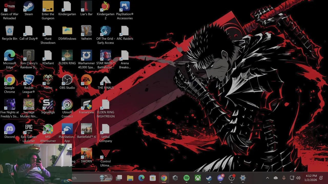Viewport: 328px width, 184px height.
Task: Launch Teenage Mutant Ninja Turtles shortcut
Action: [x=29, y=109]
